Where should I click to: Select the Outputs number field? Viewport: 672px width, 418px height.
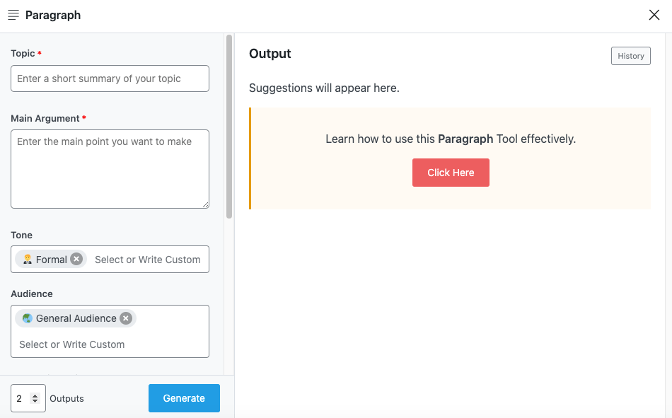pos(21,397)
